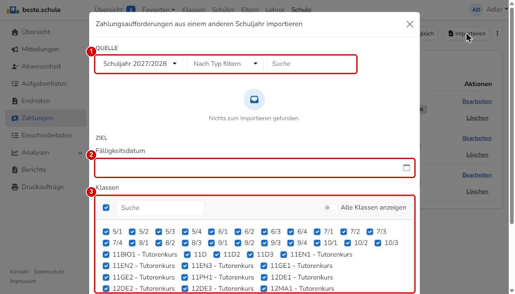Screen dimensions: 515x294
Task: Uncheck the 11BIO1 - Tutorenkurs checkbox
Action: tap(106, 254)
